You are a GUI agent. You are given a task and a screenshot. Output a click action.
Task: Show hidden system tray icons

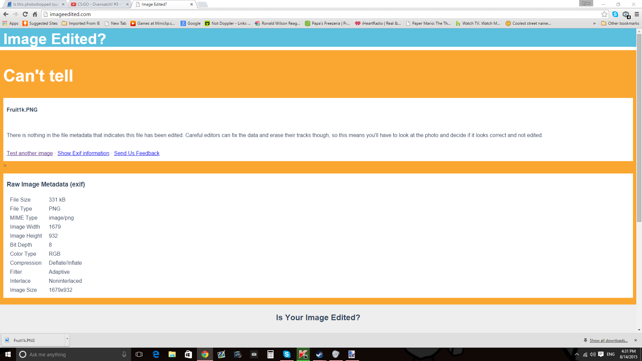tap(576, 354)
